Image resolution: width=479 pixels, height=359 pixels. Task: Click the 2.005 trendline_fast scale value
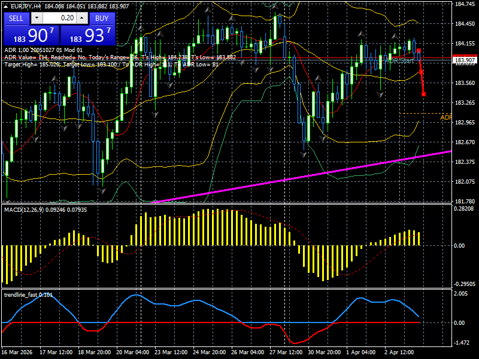[x=461, y=294]
